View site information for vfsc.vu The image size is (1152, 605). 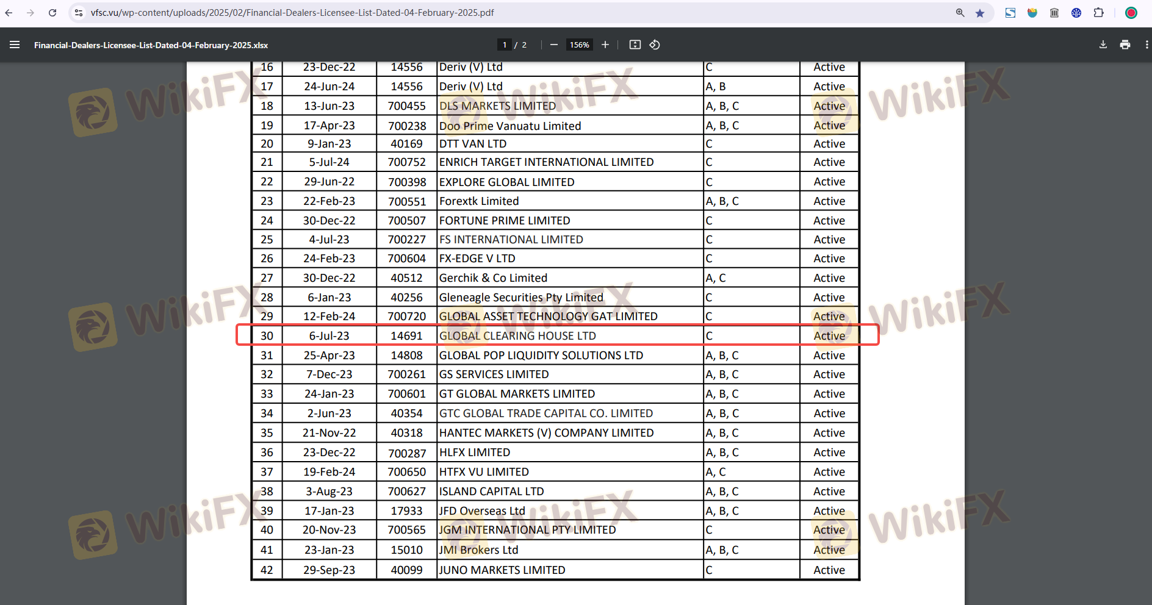pos(79,13)
